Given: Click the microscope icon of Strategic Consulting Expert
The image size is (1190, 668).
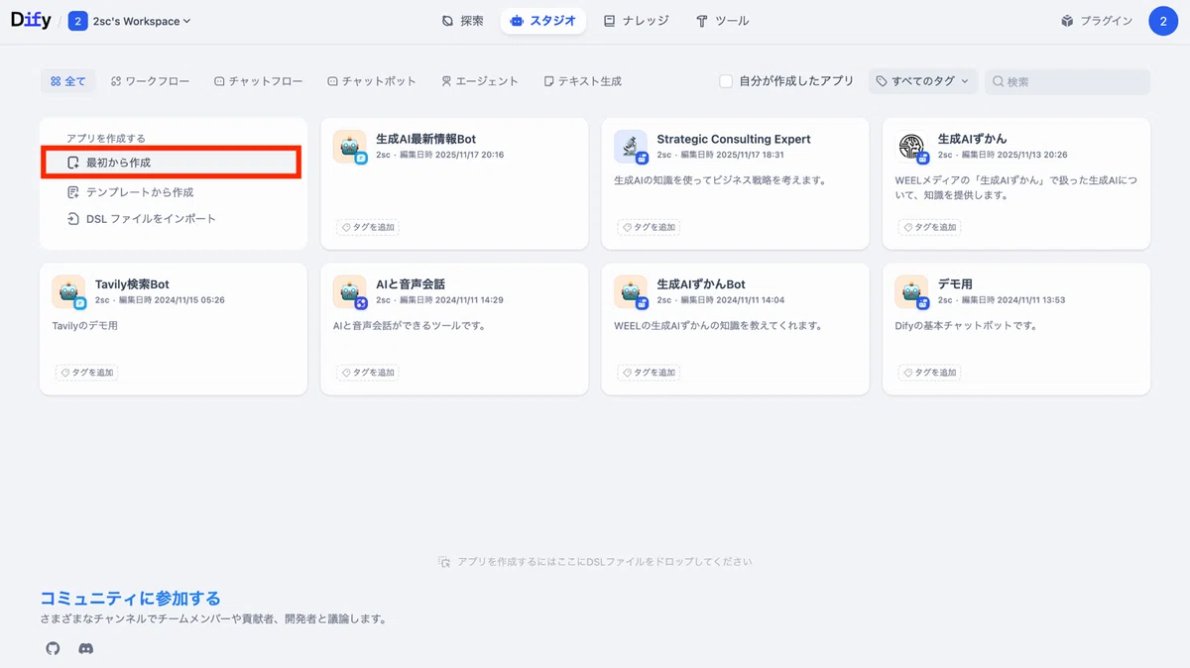Looking at the screenshot, I should [630, 147].
